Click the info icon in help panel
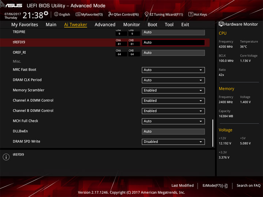This screenshot has width=263, height=197. pos(6,157)
